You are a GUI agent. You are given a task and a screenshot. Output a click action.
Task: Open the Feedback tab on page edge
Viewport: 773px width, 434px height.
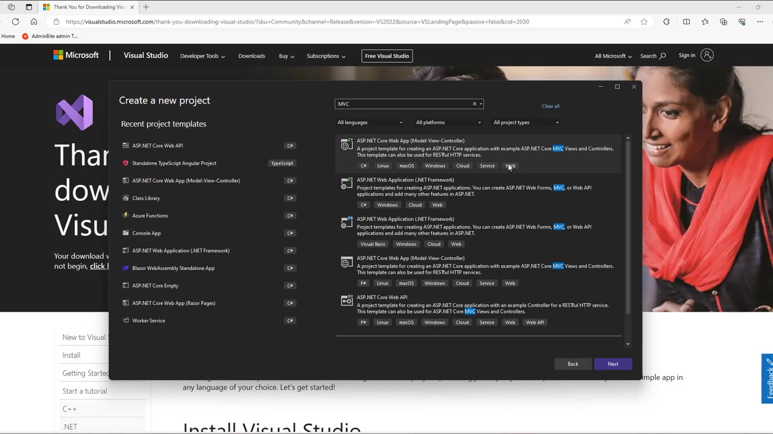[x=768, y=379]
